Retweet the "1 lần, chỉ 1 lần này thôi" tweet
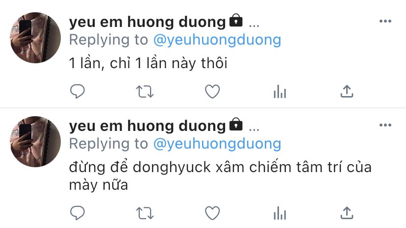This screenshot has width=406, height=228. coord(145,92)
